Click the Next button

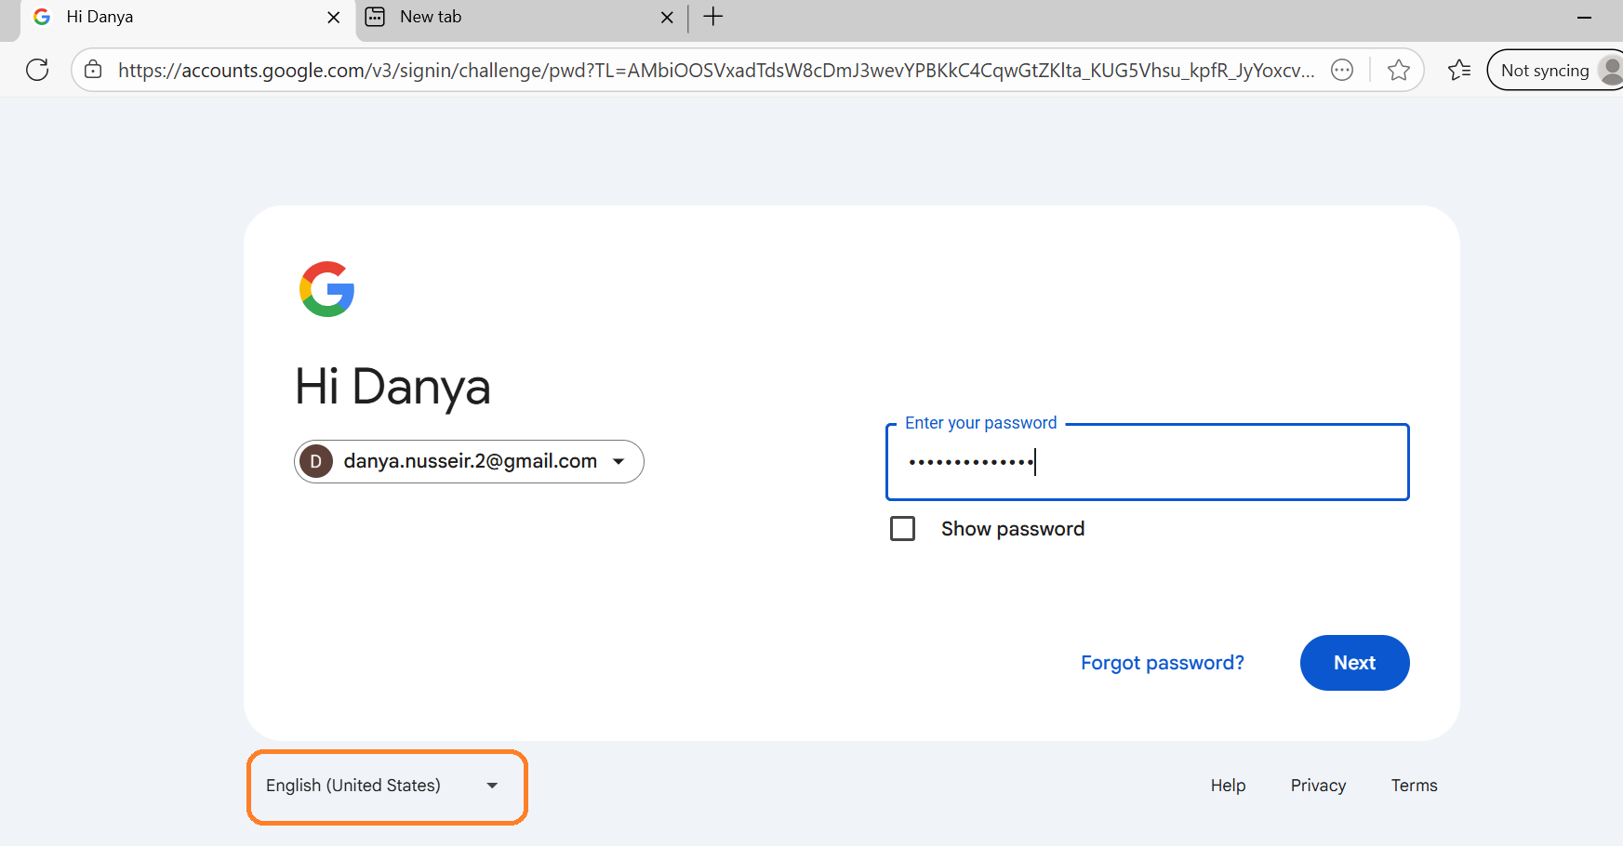(x=1354, y=663)
